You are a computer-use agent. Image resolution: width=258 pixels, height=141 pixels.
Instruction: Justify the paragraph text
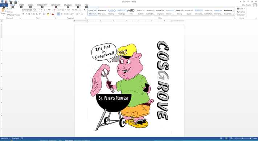point(67,14)
